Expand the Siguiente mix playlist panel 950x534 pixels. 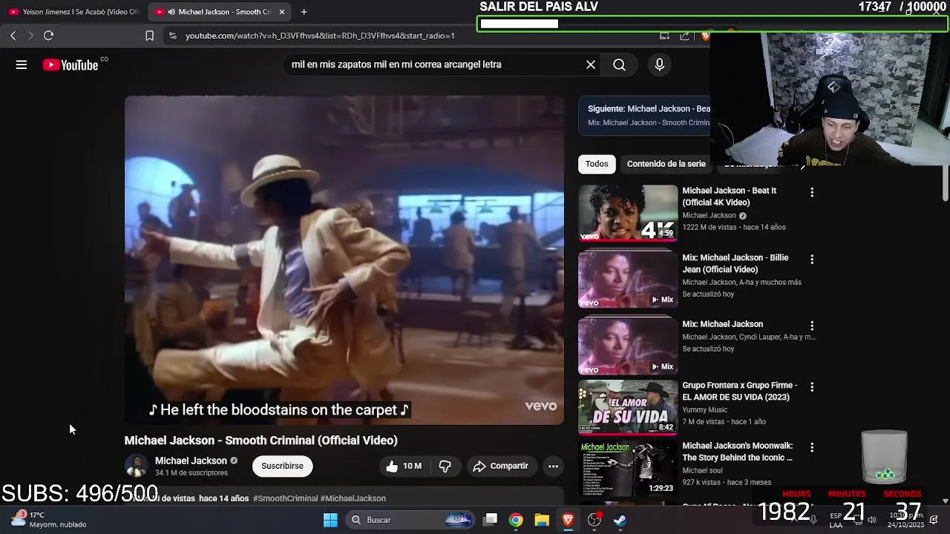click(x=644, y=115)
